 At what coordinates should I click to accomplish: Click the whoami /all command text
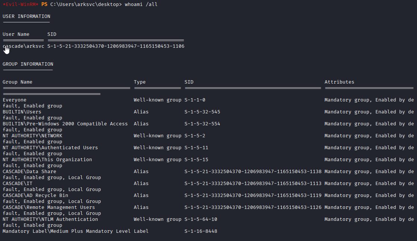[141, 4]
